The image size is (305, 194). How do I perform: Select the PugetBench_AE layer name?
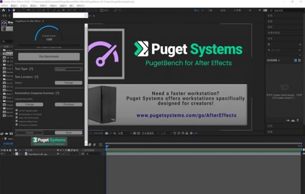coord(38,154)
